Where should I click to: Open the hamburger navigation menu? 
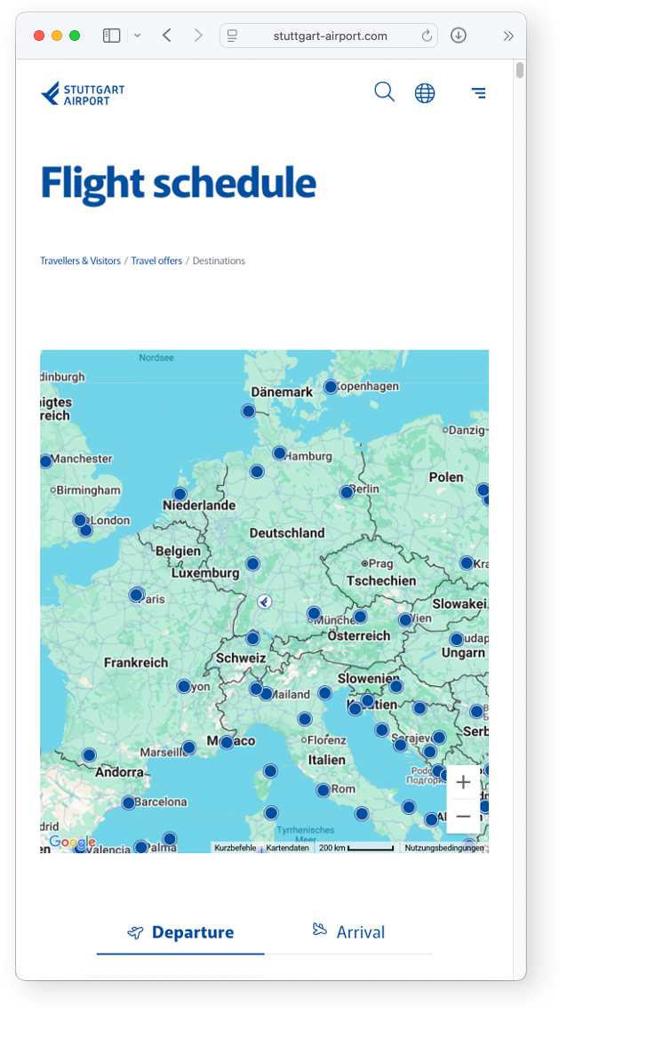(478, 92)
